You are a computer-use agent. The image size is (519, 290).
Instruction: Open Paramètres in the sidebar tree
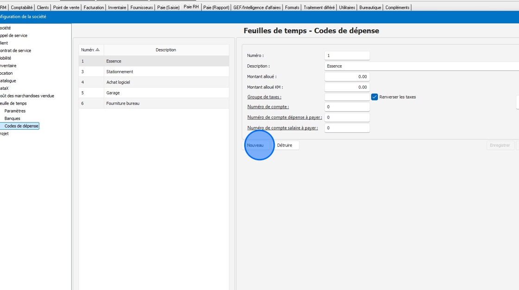(x=15, y=111)
